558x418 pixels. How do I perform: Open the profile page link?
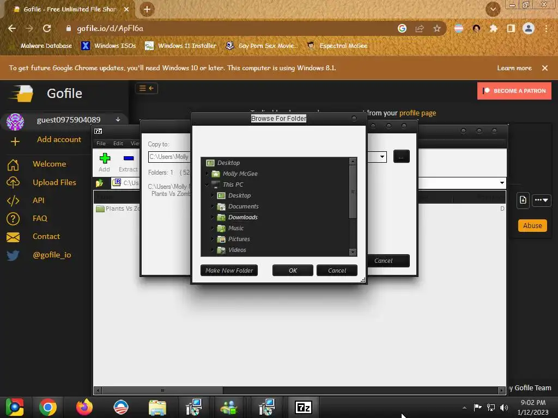tap(417, 113)
